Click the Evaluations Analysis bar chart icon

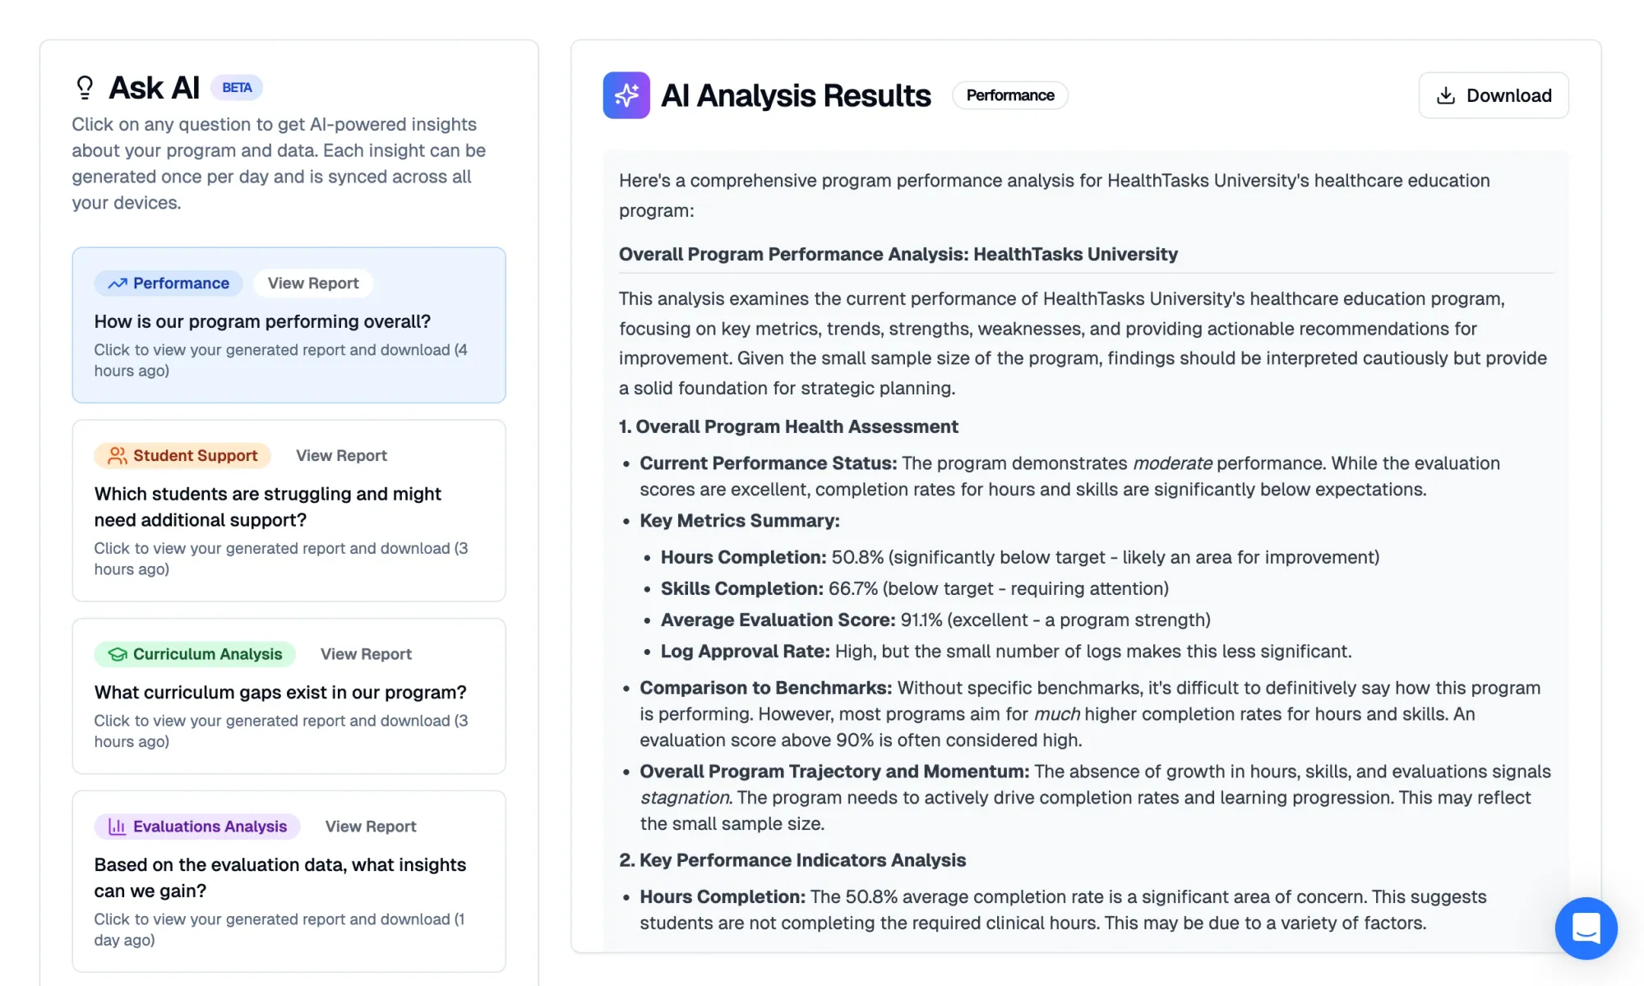(118, 827)
